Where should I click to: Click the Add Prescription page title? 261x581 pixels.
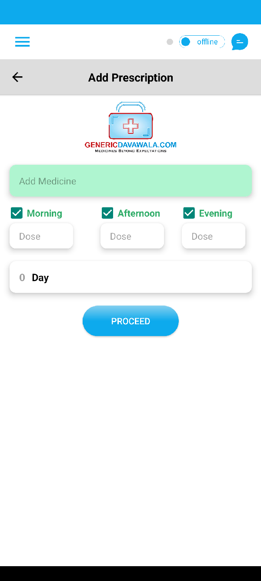[x=130, y=78]
